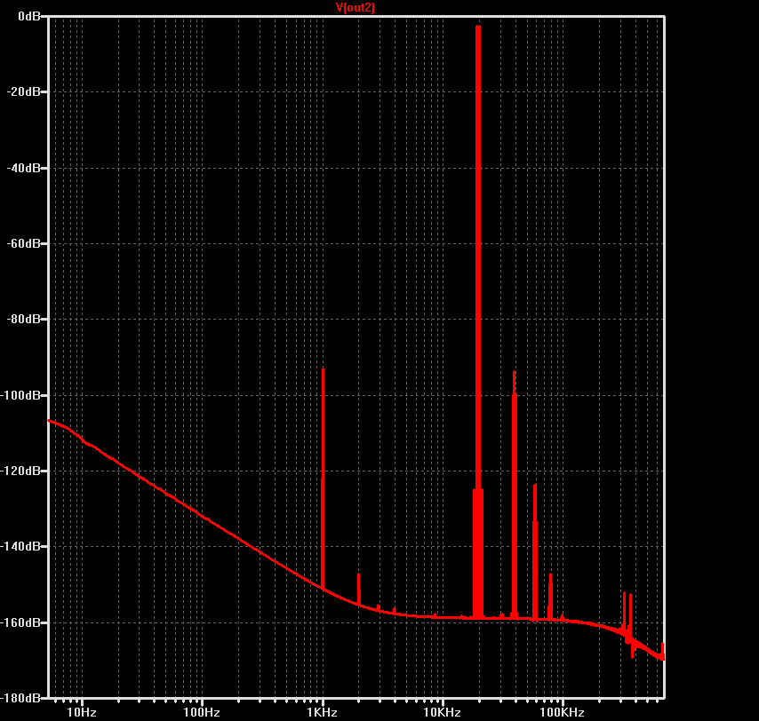
Task: Click the -160dB vertical axis label
Action: click(20, 622)
